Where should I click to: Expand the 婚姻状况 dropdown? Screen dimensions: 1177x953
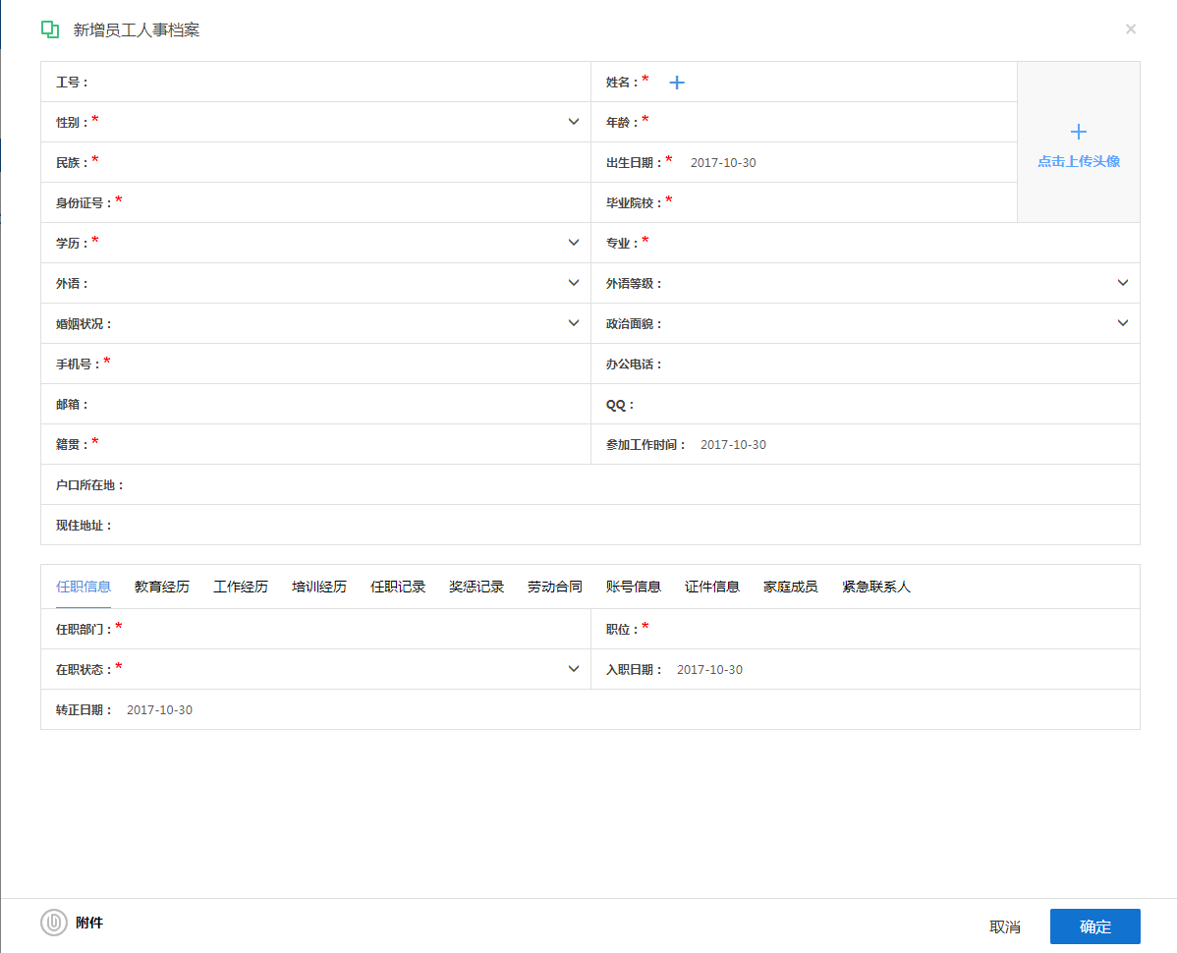(574, 323)
